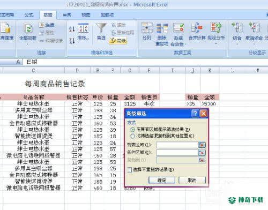Click the Remove Duplicates icon
Image resolution: width=268 pixels, height=210 pixels.
click(162, 28)
